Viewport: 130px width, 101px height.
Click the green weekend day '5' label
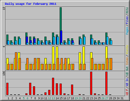24,98
